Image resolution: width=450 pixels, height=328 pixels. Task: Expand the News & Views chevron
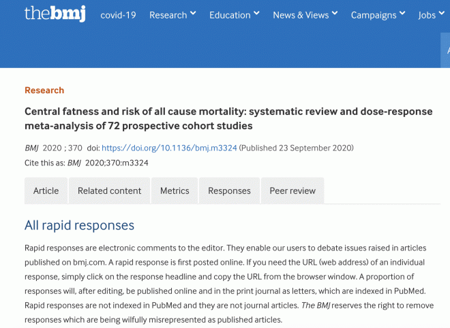coord(335,13)
